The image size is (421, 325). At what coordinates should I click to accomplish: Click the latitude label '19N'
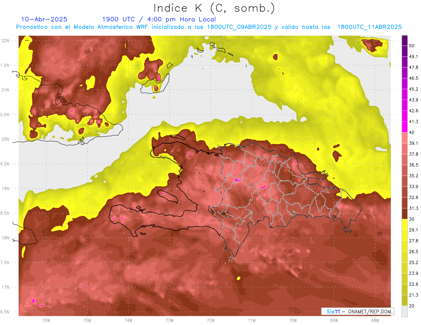coord(5,189)
